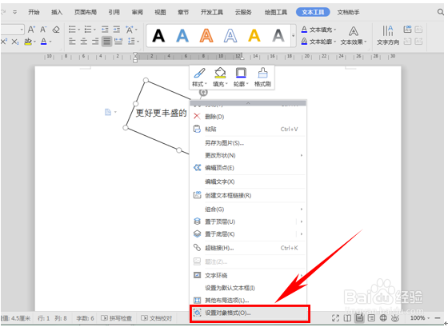Open the 样式 style button in mini toolbar
The width and height of the screenshot is (448, 327).
[199, 77]
